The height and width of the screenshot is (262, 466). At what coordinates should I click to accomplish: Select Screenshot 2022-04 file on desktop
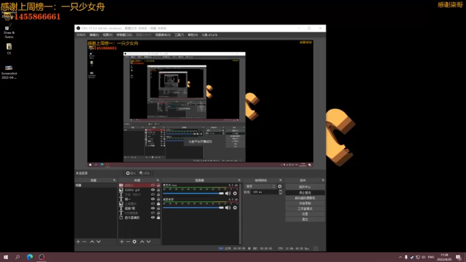[x=9, y=72]
